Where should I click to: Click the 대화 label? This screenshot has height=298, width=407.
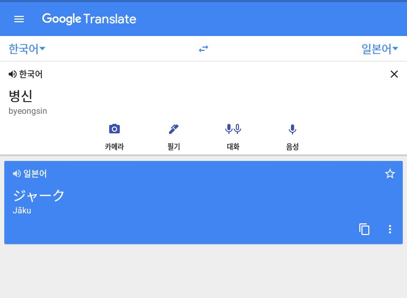(233, 147)
